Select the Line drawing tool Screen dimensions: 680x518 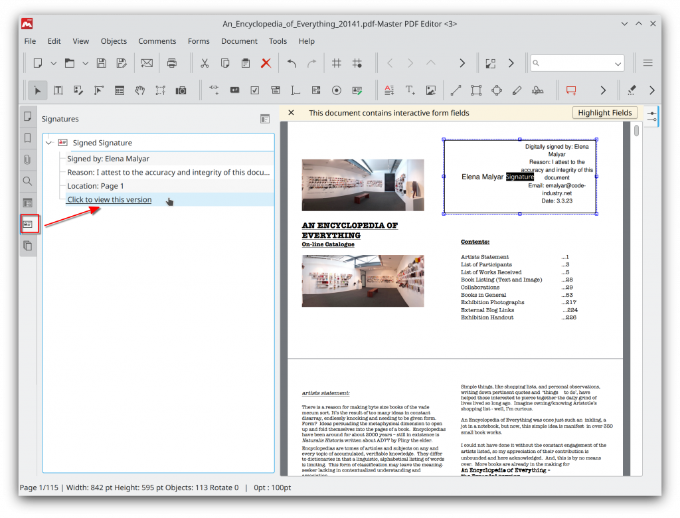[456, 90]
